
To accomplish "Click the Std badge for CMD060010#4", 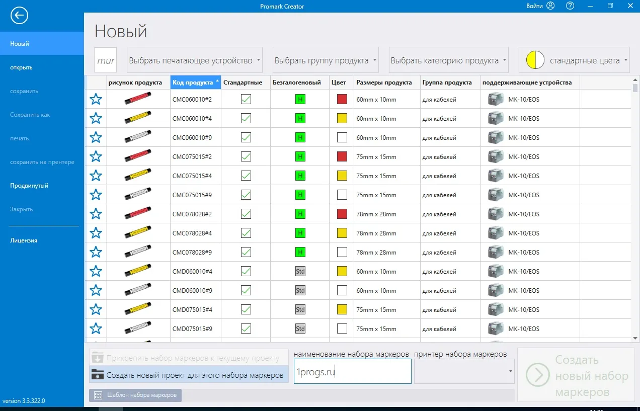I will click(300, 271).
